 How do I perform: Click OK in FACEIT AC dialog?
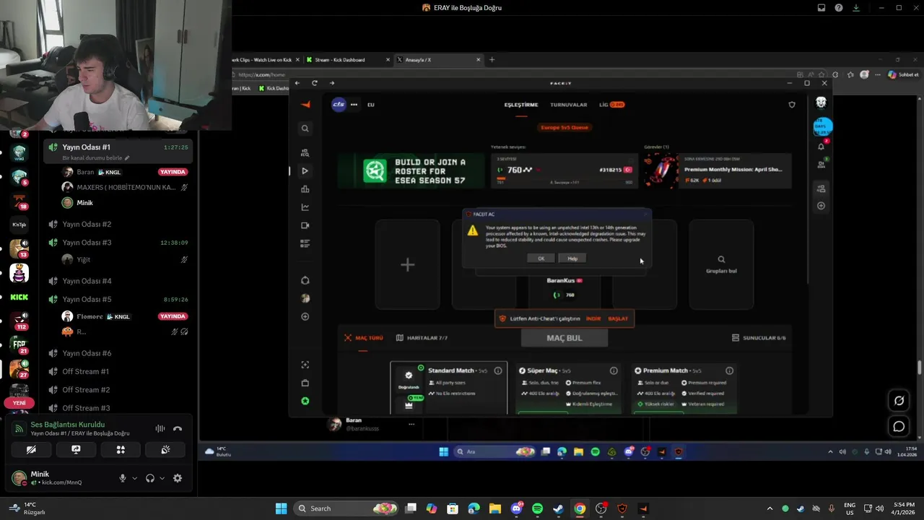[x=541, y=259]
